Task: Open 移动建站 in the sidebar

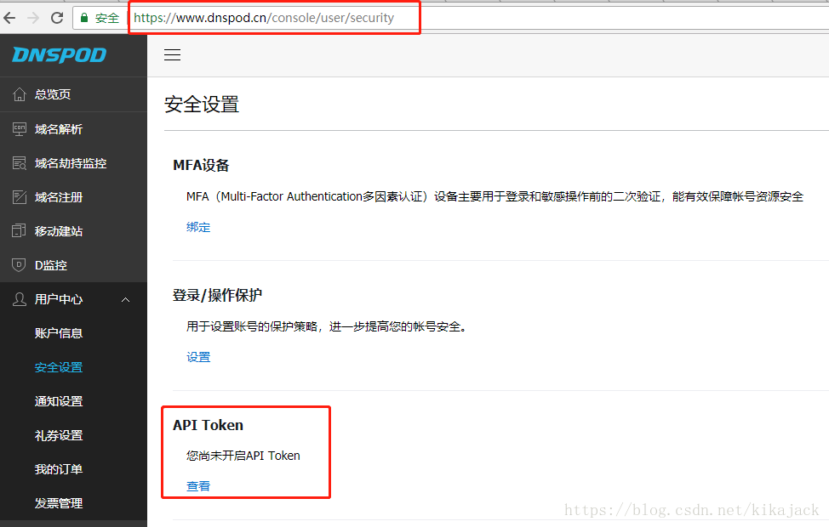Action: tap(59, 230)
